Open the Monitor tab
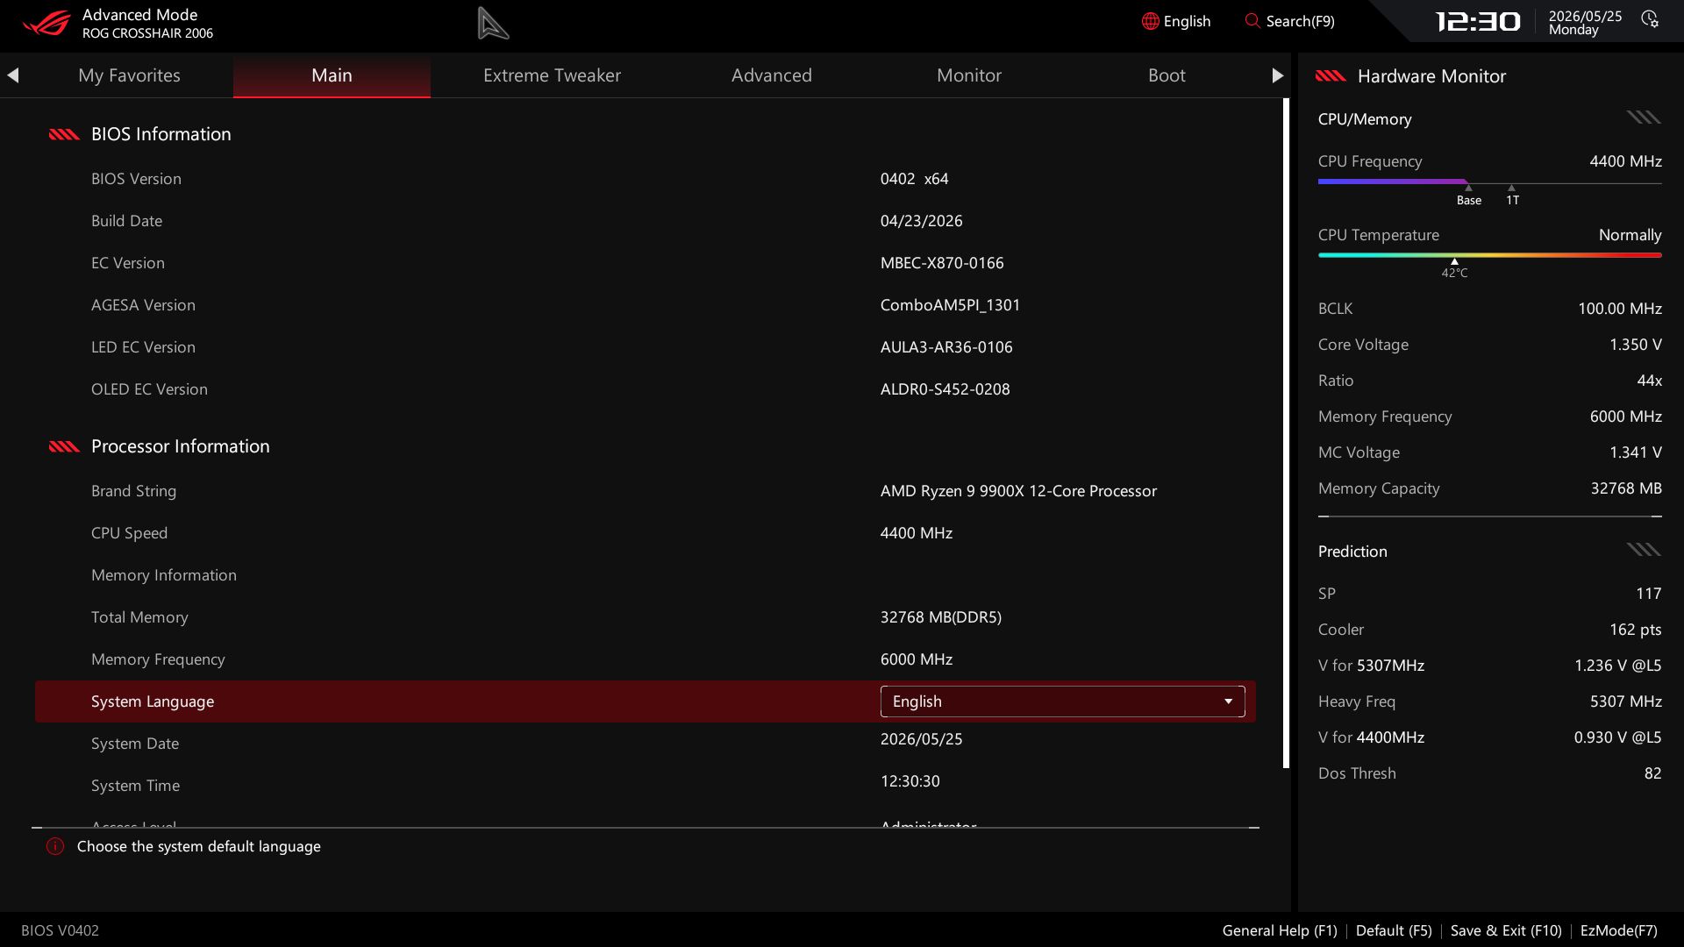The height and width of the screenshot is (947, 1684). (x=969, y=75)
